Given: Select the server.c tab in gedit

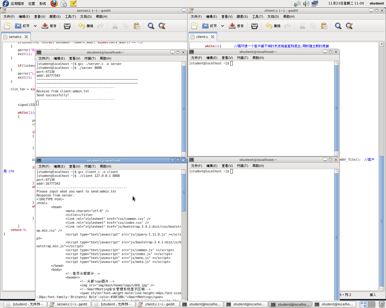Looking at the screenshot, I should [15, 37].
